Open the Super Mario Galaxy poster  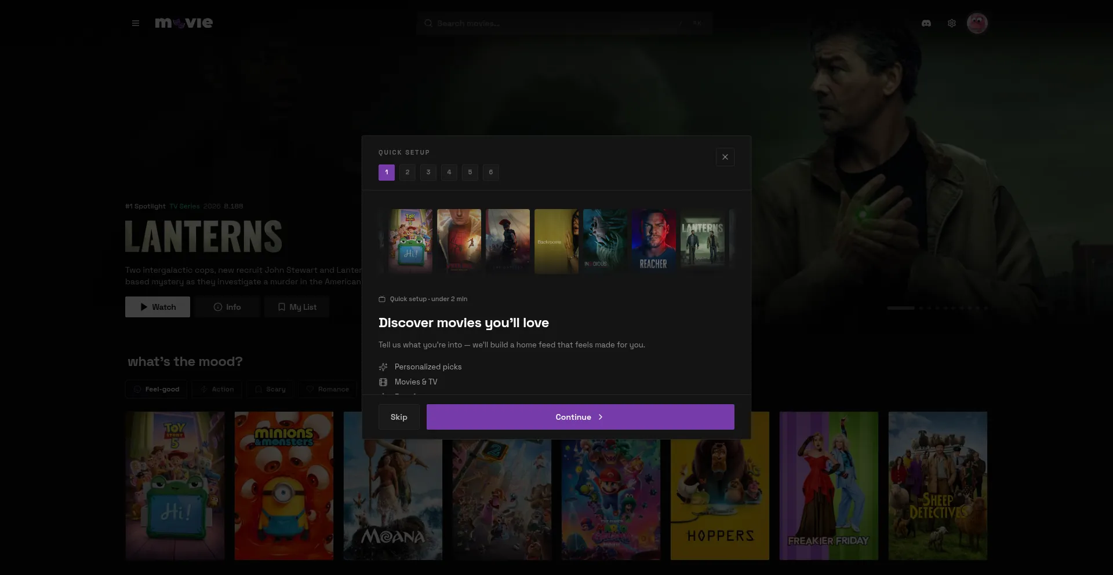click(x=611, y=500)
